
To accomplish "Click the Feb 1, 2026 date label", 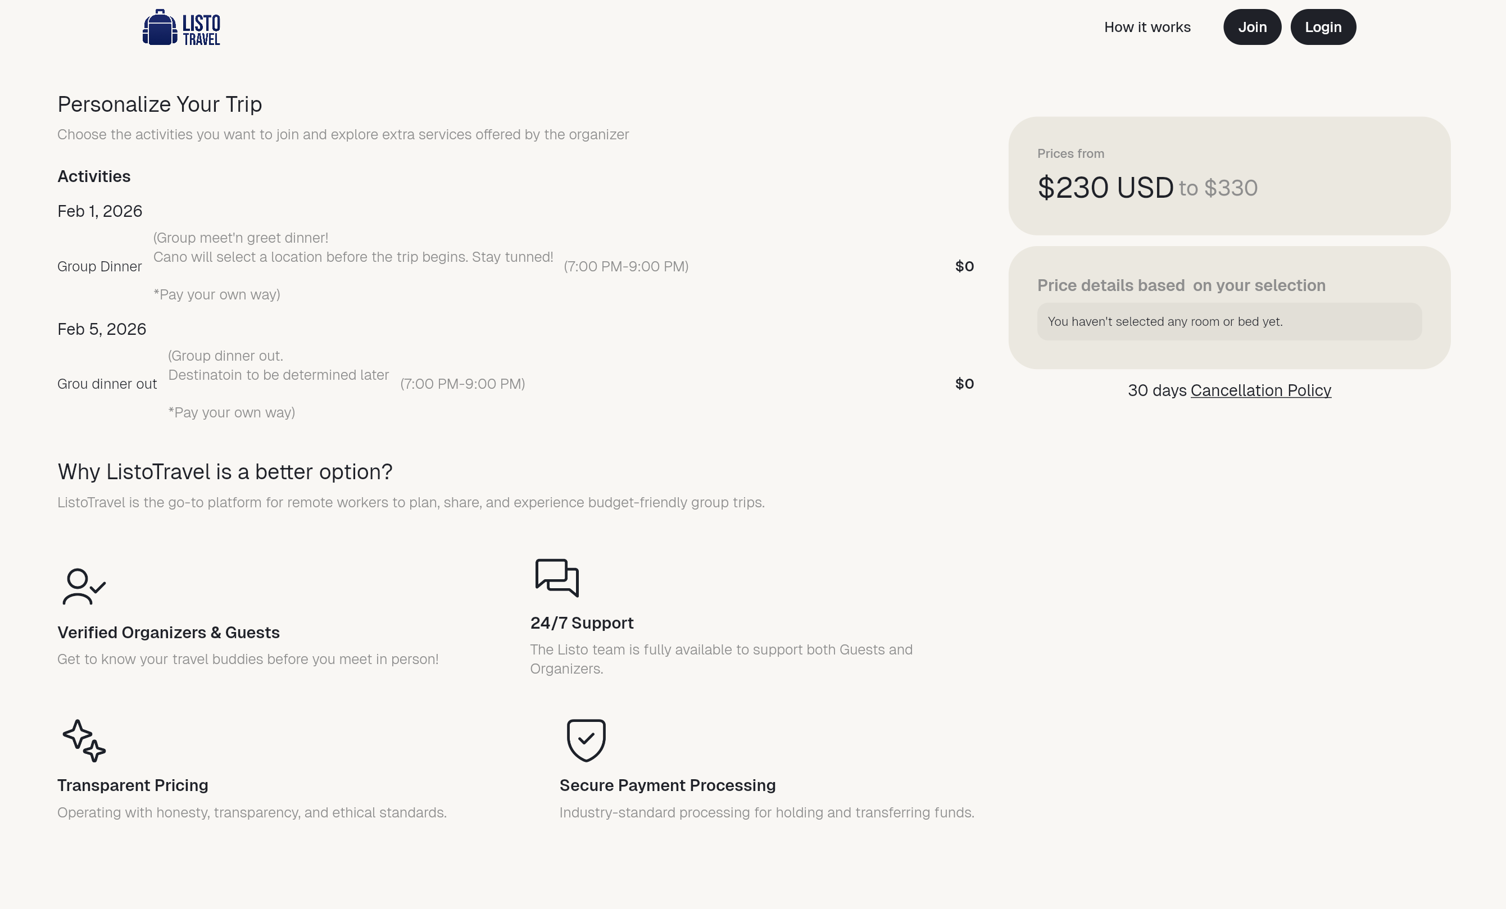I will pos(99,210).
